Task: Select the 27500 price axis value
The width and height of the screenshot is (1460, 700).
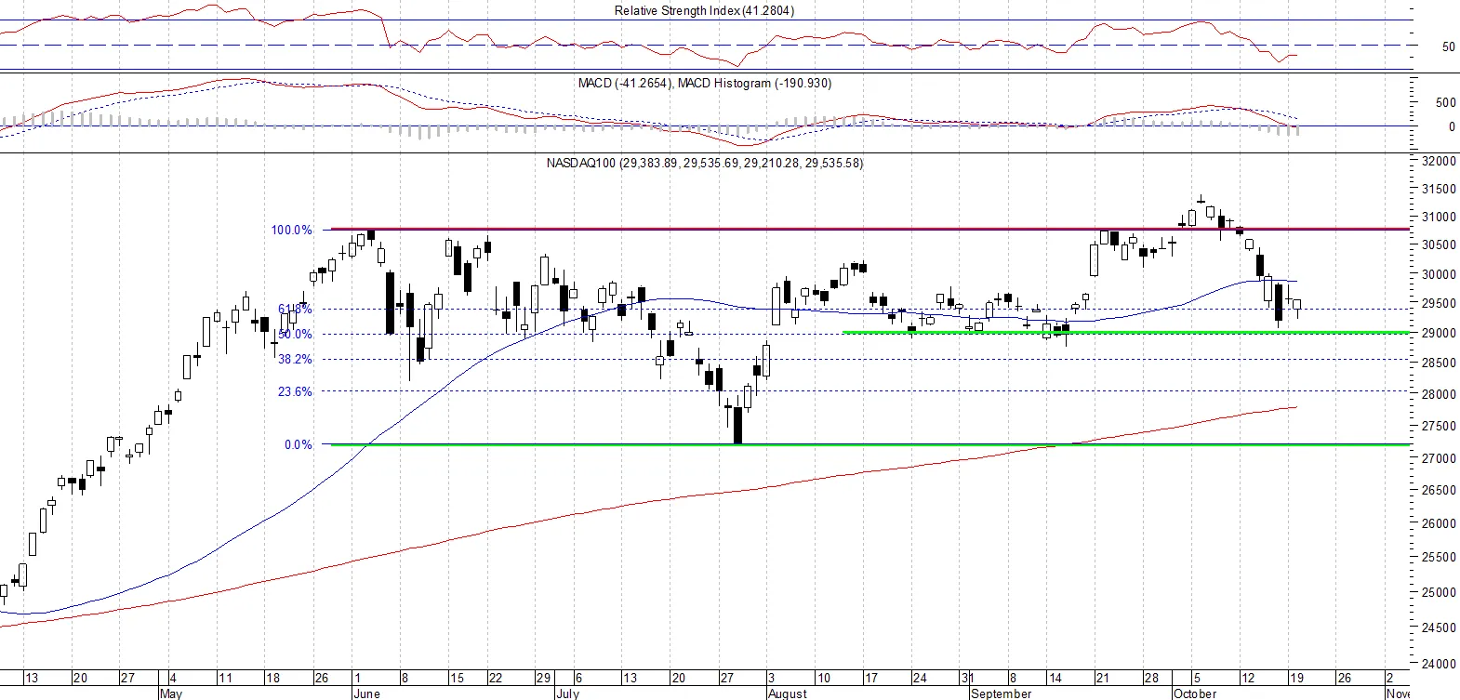Action: coord(1439,427)
